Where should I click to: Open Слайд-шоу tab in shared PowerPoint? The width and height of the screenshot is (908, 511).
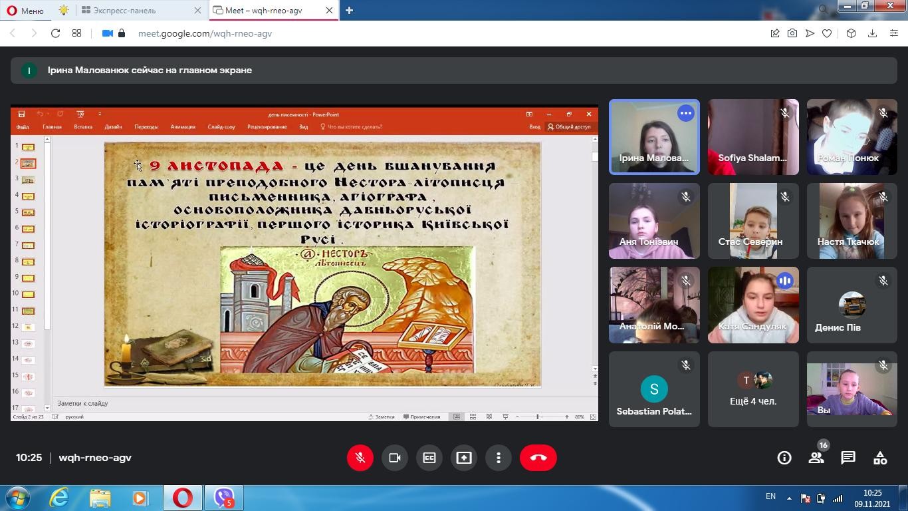coord(221,127)
